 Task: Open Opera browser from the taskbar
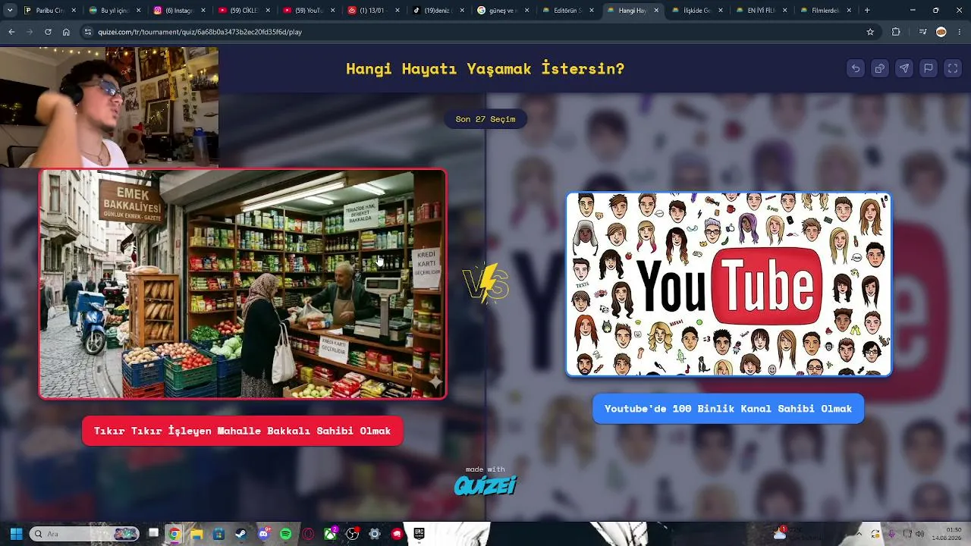click(x=308, y=534)
